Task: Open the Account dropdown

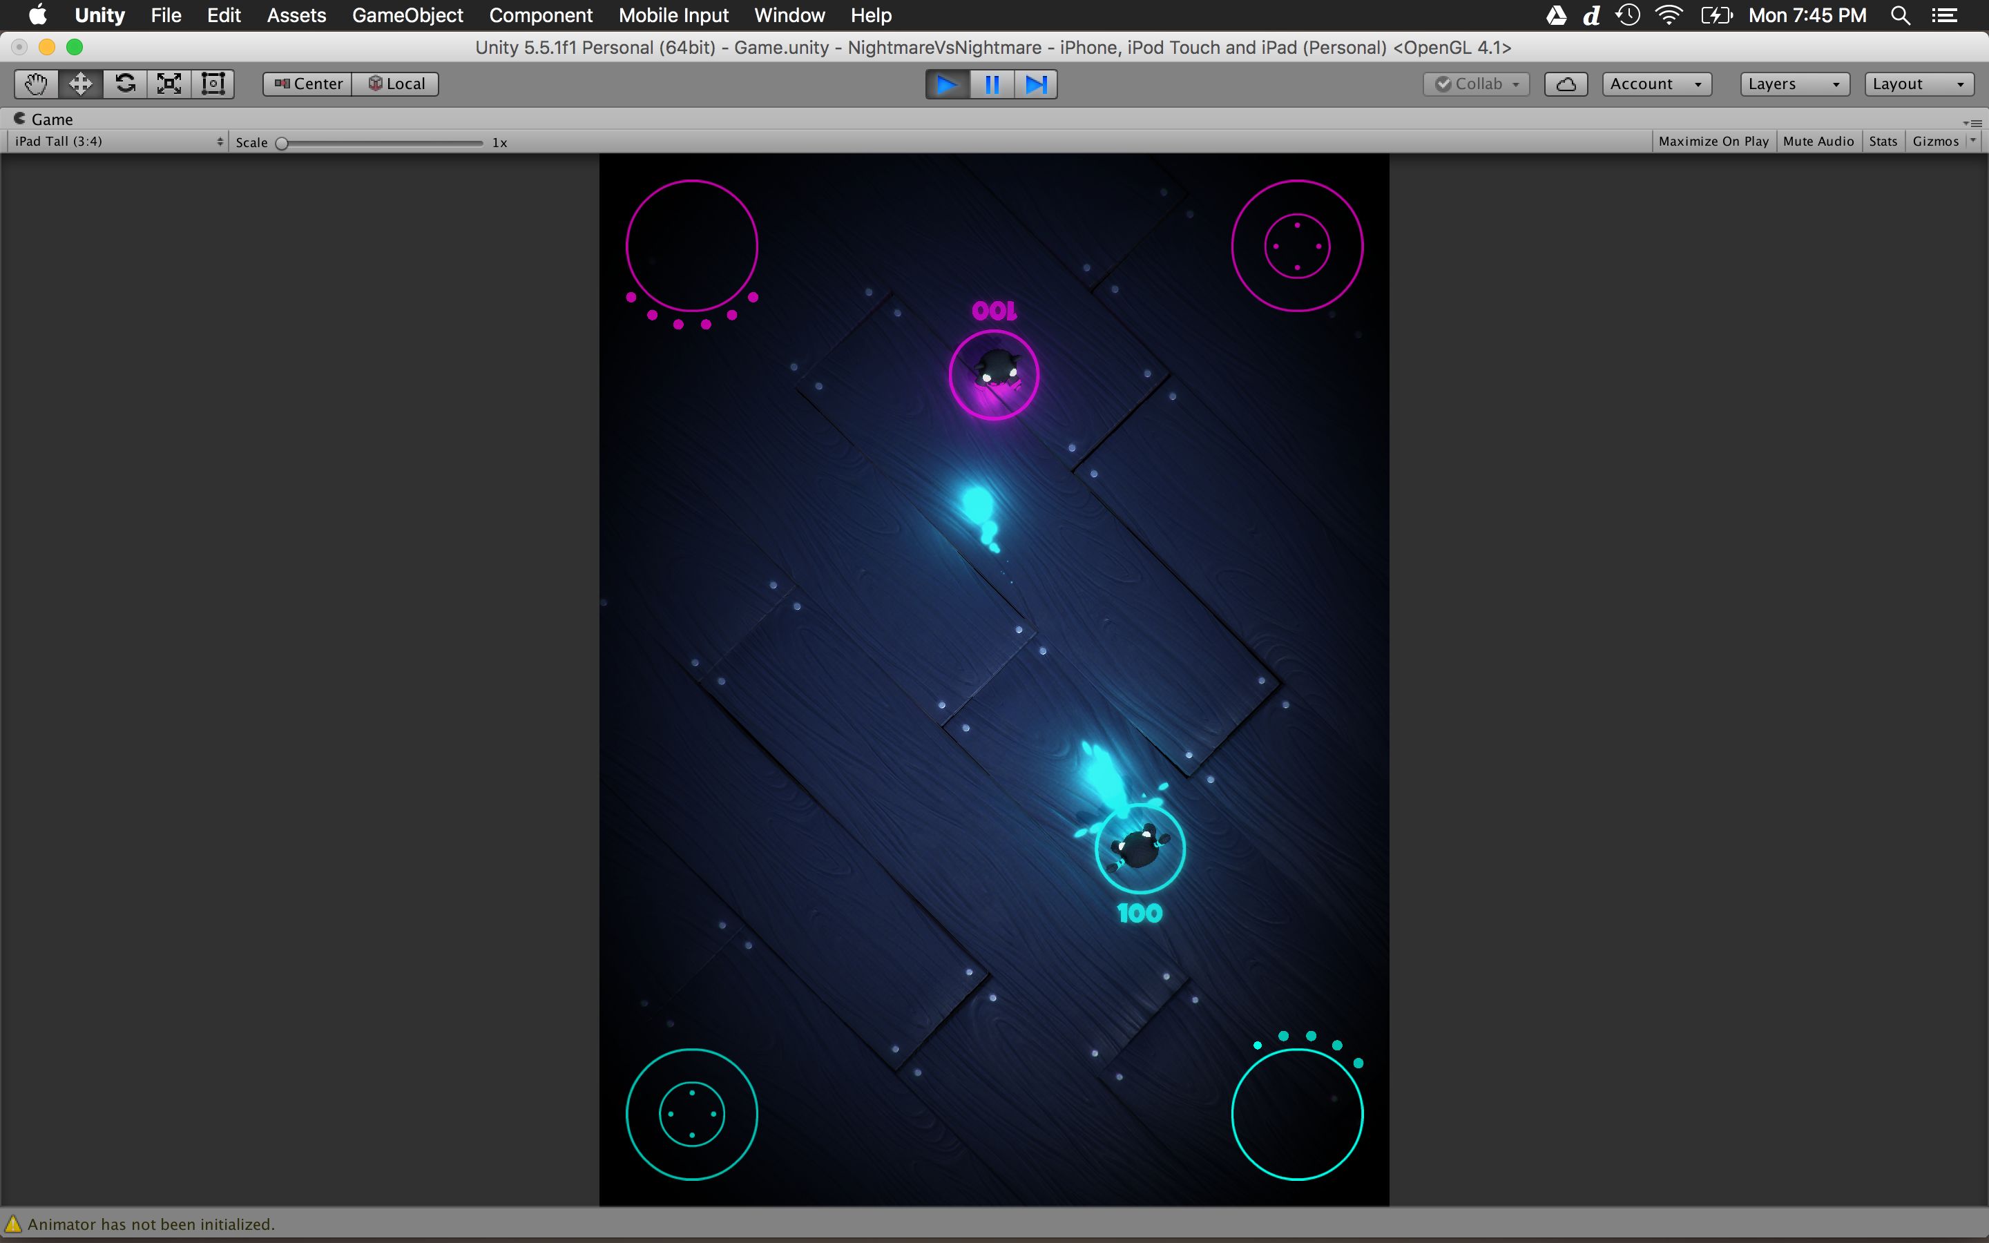Action: tap(1656, 84)
